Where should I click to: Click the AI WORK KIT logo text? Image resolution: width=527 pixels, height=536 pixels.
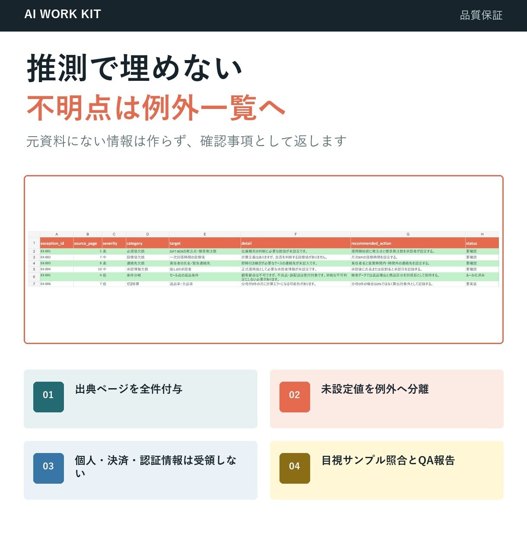pos(63,14)
